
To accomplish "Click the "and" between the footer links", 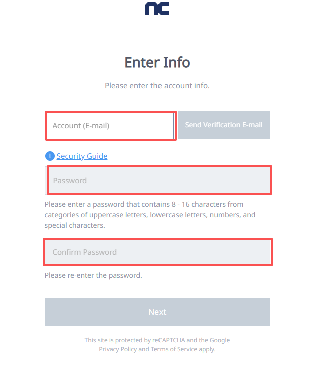I will pos(144,349).
